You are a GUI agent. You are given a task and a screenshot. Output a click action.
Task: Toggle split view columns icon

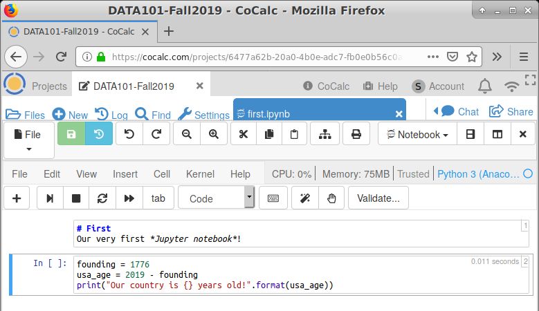pos(497,134)
